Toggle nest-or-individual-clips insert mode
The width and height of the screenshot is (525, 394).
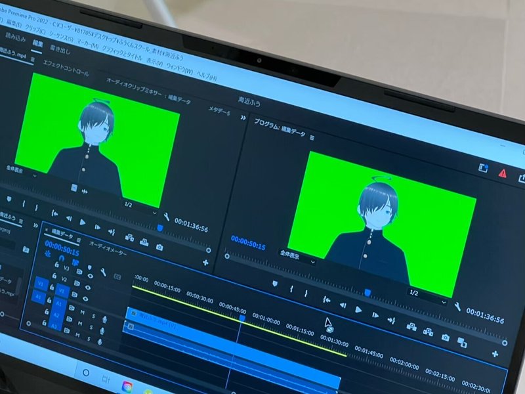[48, 253]
